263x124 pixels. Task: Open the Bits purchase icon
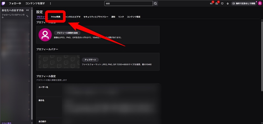point(227,3)
